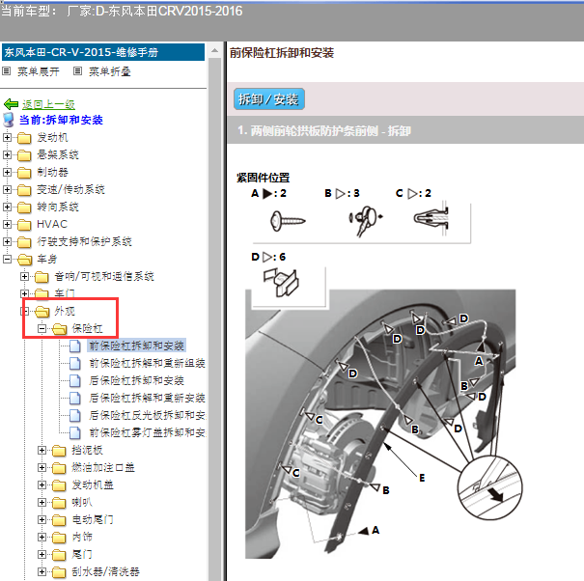Click the 发动机 folder icon
Image resolution: width=584 pixels, height=581 pixels.
[x=24, y=138]
